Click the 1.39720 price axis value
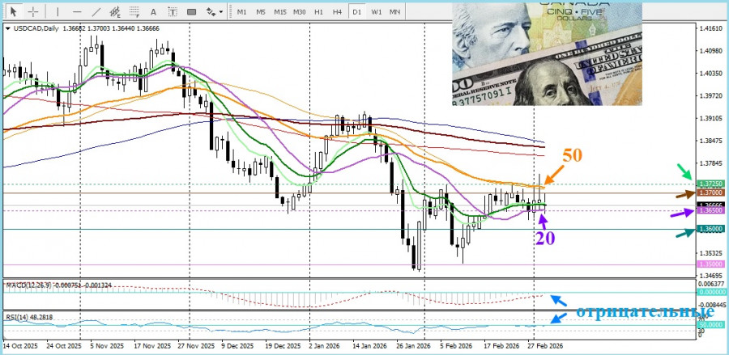This screenshot has width=729, height=355. [x=711, y=96]
